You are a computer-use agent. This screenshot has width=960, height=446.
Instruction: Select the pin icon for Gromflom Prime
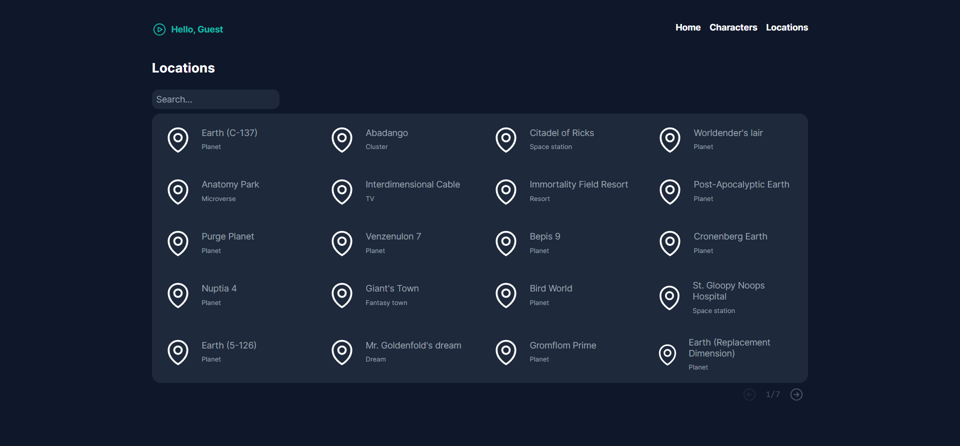(506, 352)
